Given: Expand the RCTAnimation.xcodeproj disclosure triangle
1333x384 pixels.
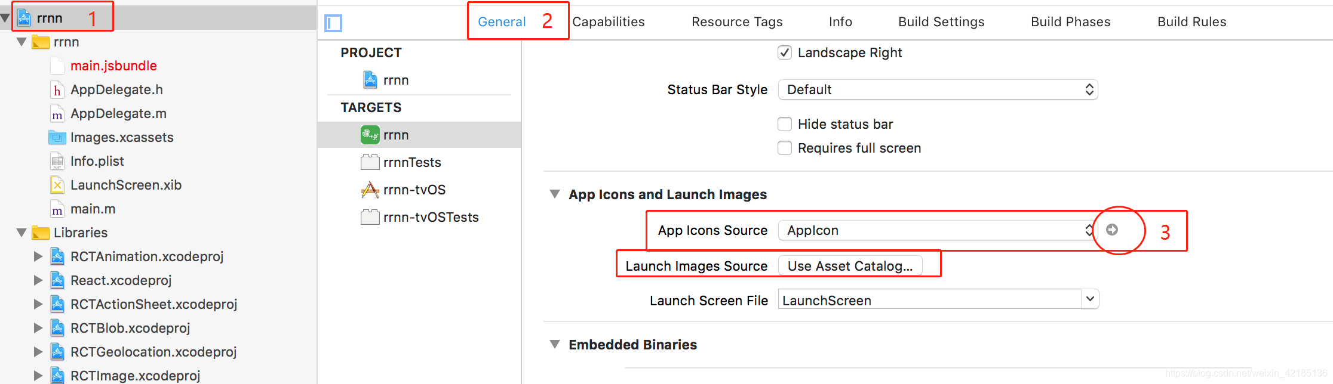Looking at the screenshot, I should tap(38, 256).
